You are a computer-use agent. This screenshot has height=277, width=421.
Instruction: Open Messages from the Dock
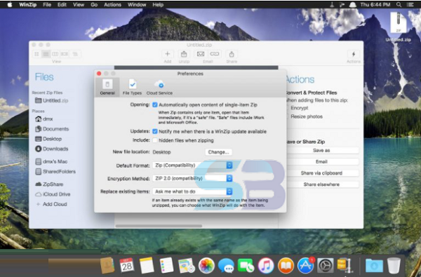[x=226, y=266]
